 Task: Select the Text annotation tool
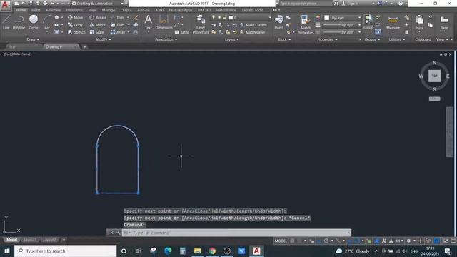point(148,22)
